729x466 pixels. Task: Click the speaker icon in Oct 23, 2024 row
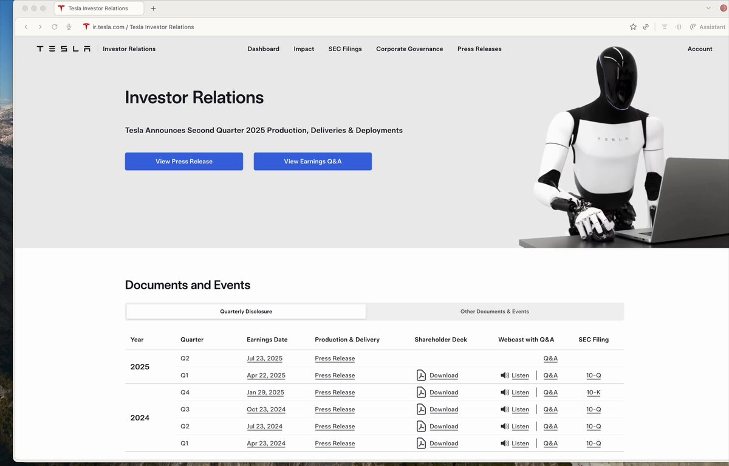[x=504, y=409]
